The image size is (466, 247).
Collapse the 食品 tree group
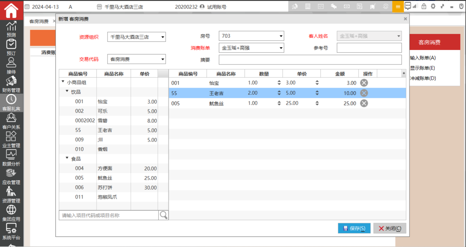[67, 158]
